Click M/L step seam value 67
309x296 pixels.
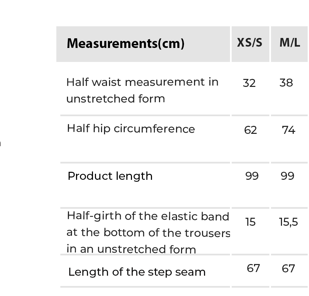(288, 268)
